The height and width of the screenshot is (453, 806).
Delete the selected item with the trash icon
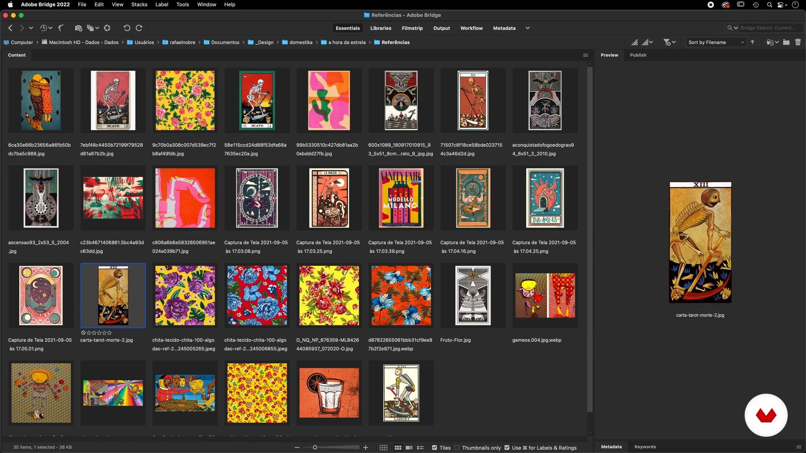coord(798,42)
